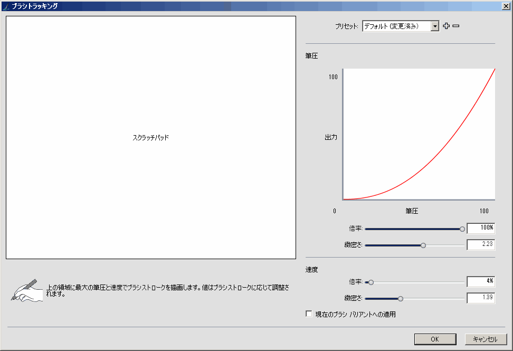Screen dimensions: 513x351
Task: Click the red pressure curve graph
Action: click(419, 134)
